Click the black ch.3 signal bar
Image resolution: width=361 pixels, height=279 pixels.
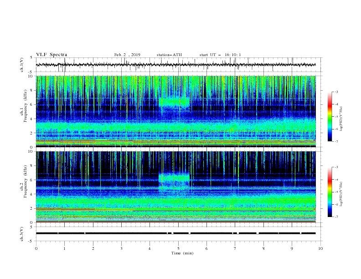[175, 233]
